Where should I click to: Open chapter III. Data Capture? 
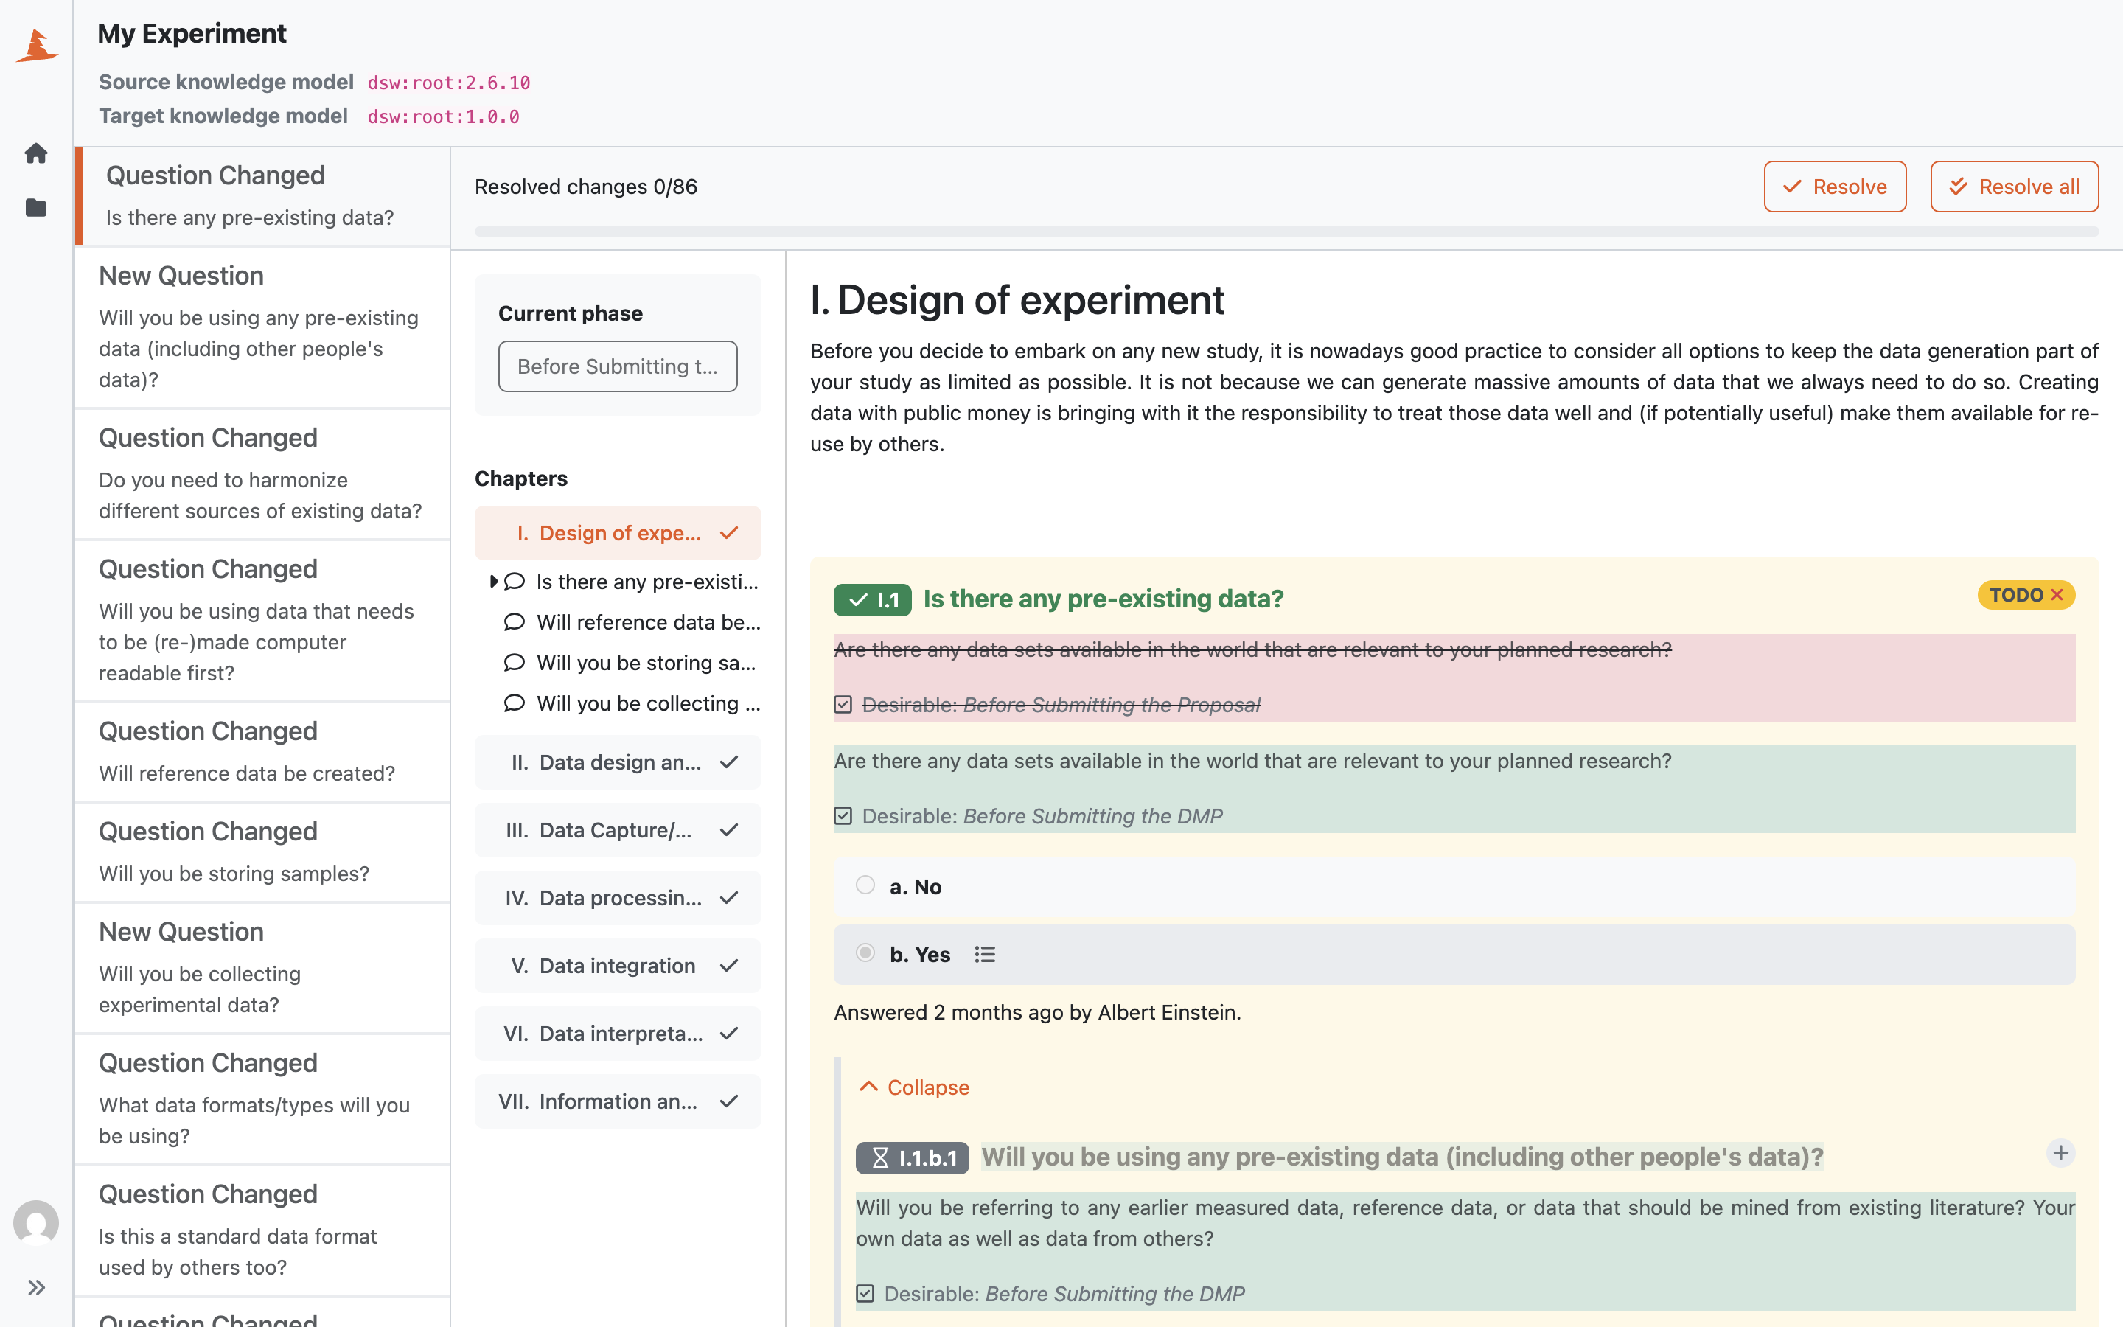(x=618, y=830)
